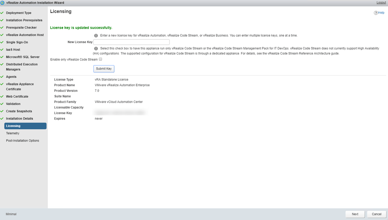Open Post-Installation Options step

(x=22, y=141)
